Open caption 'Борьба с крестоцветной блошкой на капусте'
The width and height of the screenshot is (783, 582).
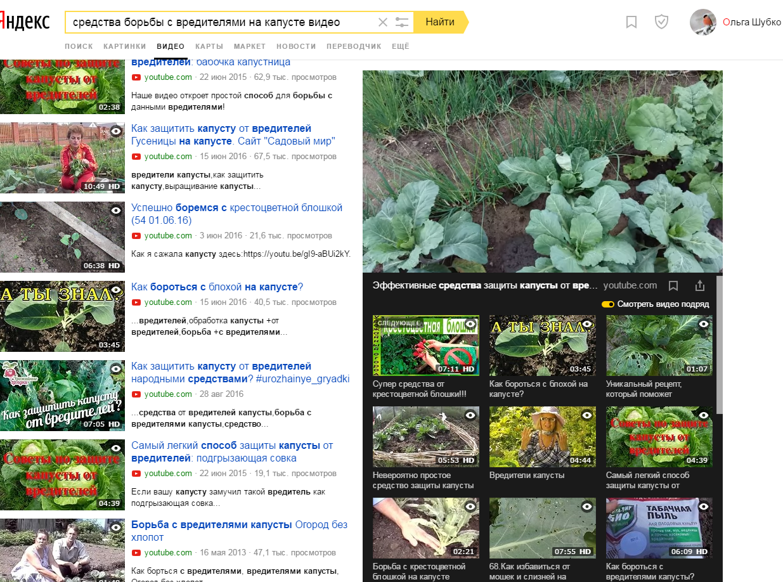420,571
